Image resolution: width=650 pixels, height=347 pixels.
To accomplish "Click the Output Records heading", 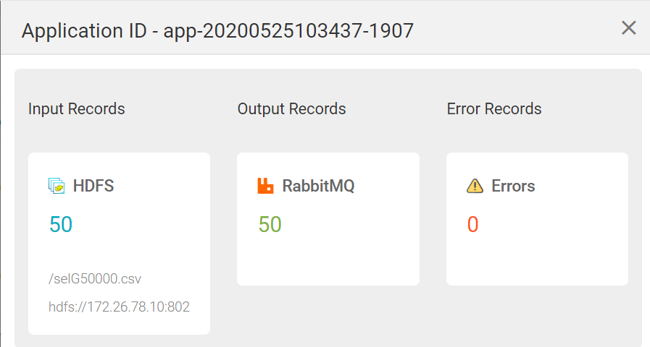I will click(291, 108).
